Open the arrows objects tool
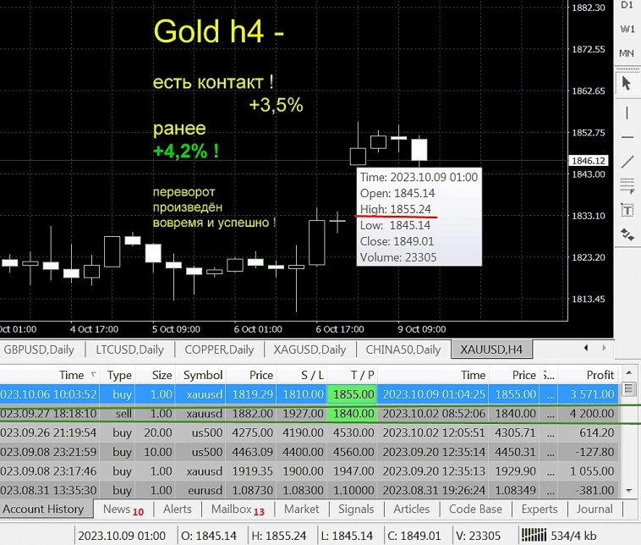The height and width of the screenshot is (545, 641). click(x=627, y=234)
